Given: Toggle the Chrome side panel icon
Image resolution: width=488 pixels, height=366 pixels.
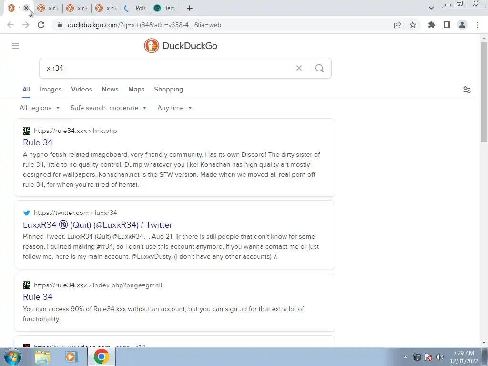Looking at the screenshot, I should click(447, 25).
